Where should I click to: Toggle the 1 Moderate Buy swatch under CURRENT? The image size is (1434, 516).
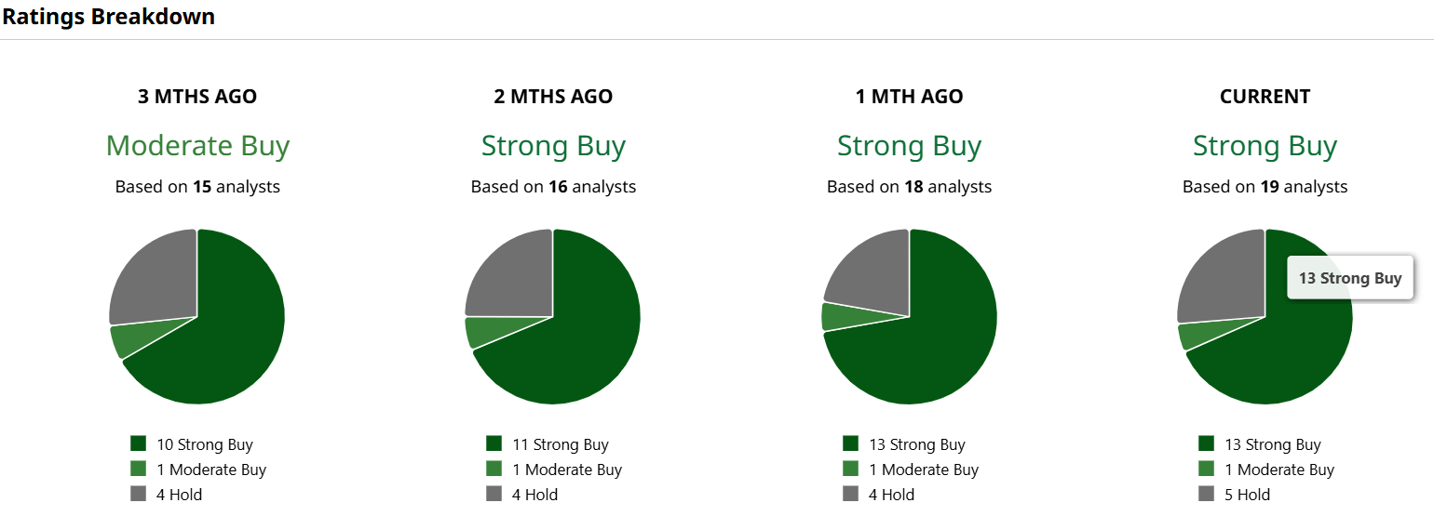[1207, 470]
